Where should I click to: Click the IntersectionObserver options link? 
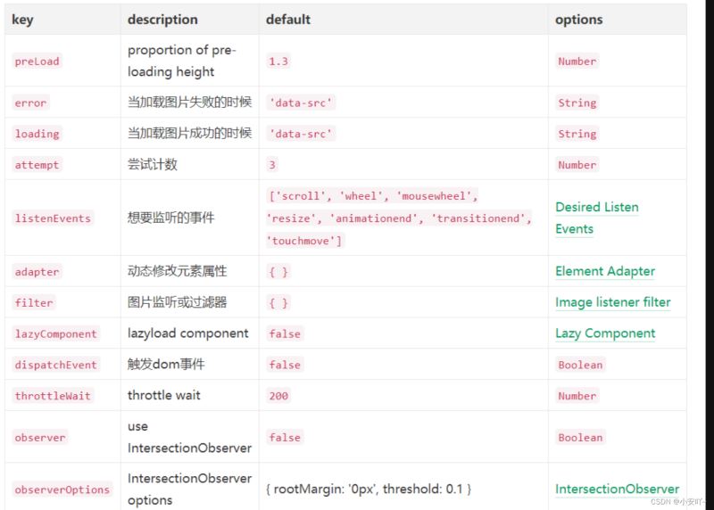(617, 489)
